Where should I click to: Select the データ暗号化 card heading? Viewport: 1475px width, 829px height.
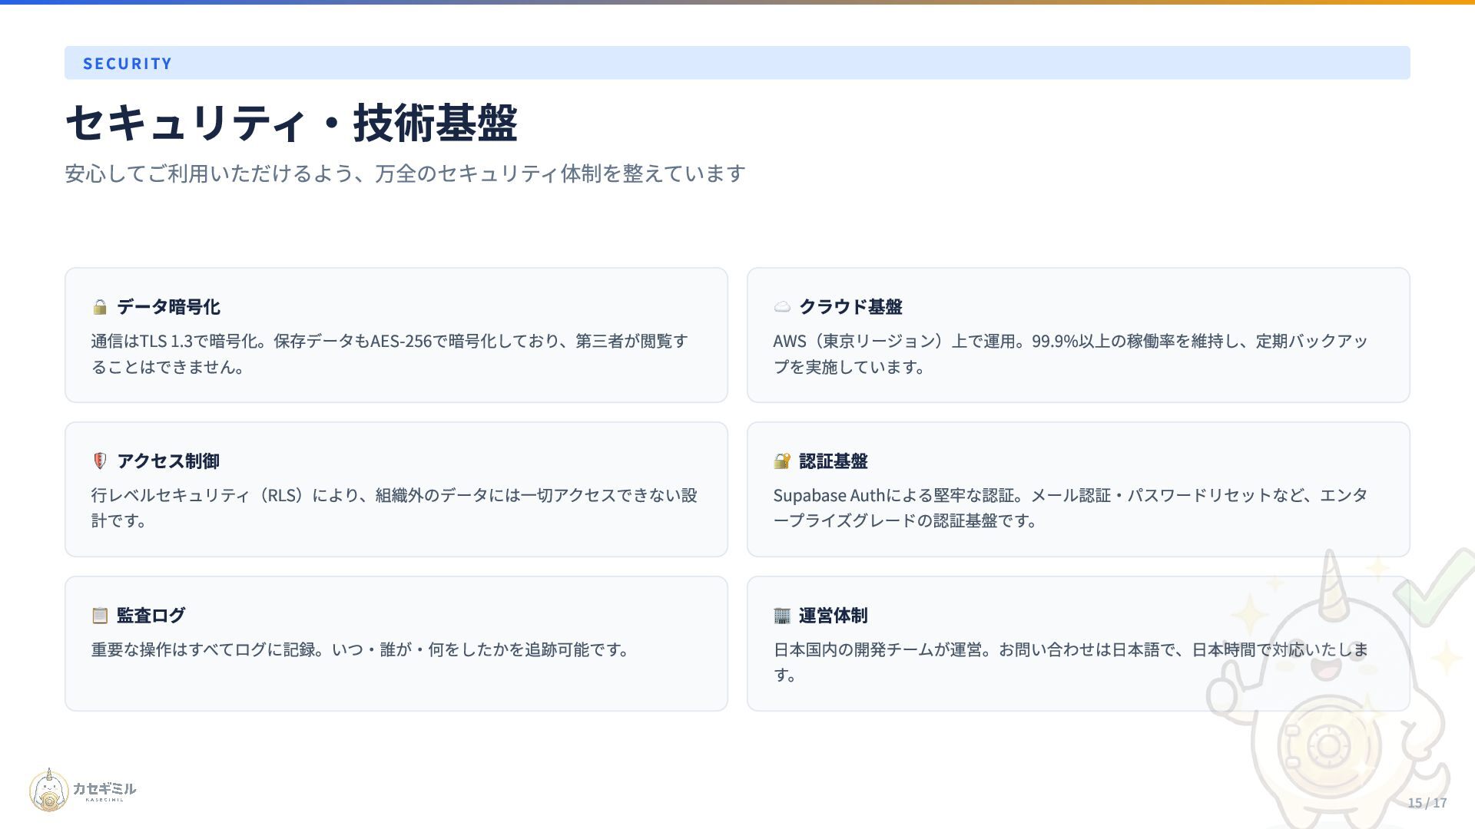click(168, 307)
